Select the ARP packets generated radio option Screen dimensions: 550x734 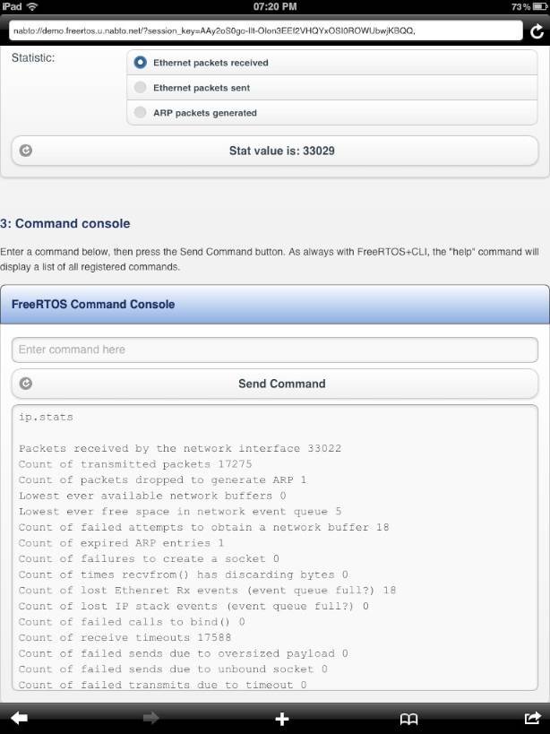pyautogui.click(x=332, y=113)
